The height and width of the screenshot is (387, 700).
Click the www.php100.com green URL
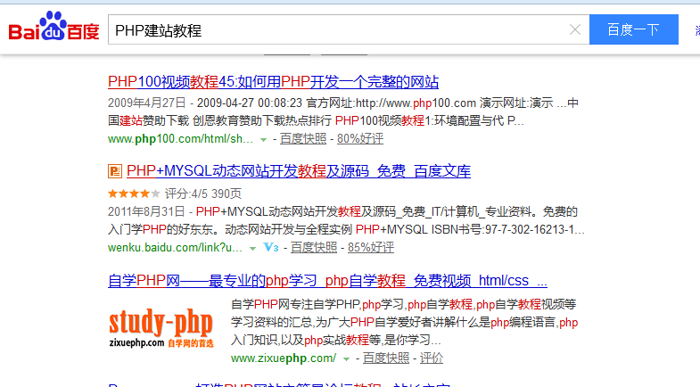(180, 139)
